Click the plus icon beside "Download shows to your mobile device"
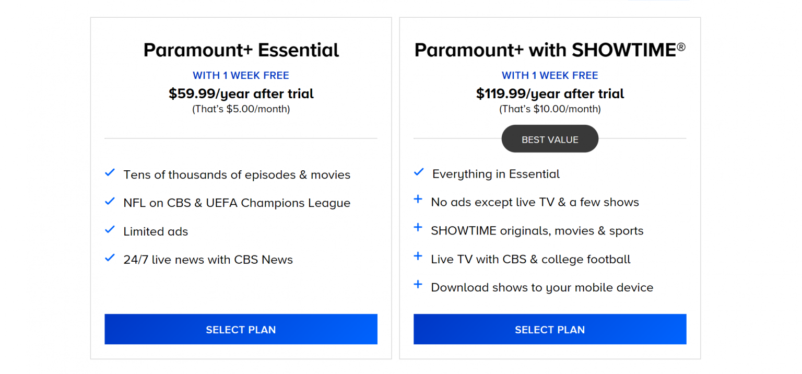 click(419, 284)
